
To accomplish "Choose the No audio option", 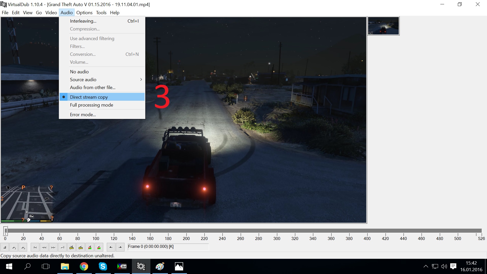I will pos(79,72).
